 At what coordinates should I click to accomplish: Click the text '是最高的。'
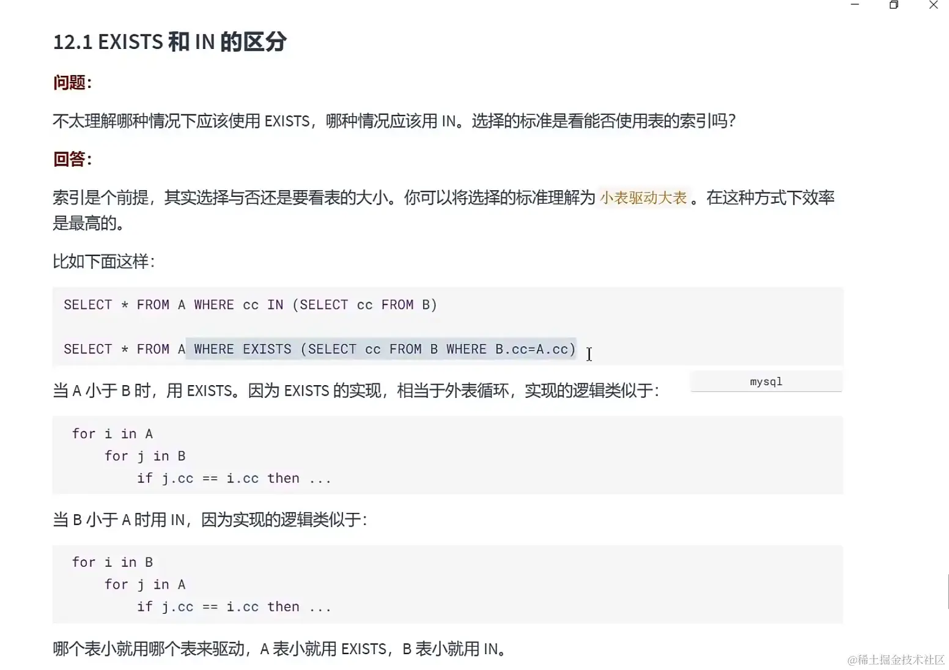click(89, 223)
